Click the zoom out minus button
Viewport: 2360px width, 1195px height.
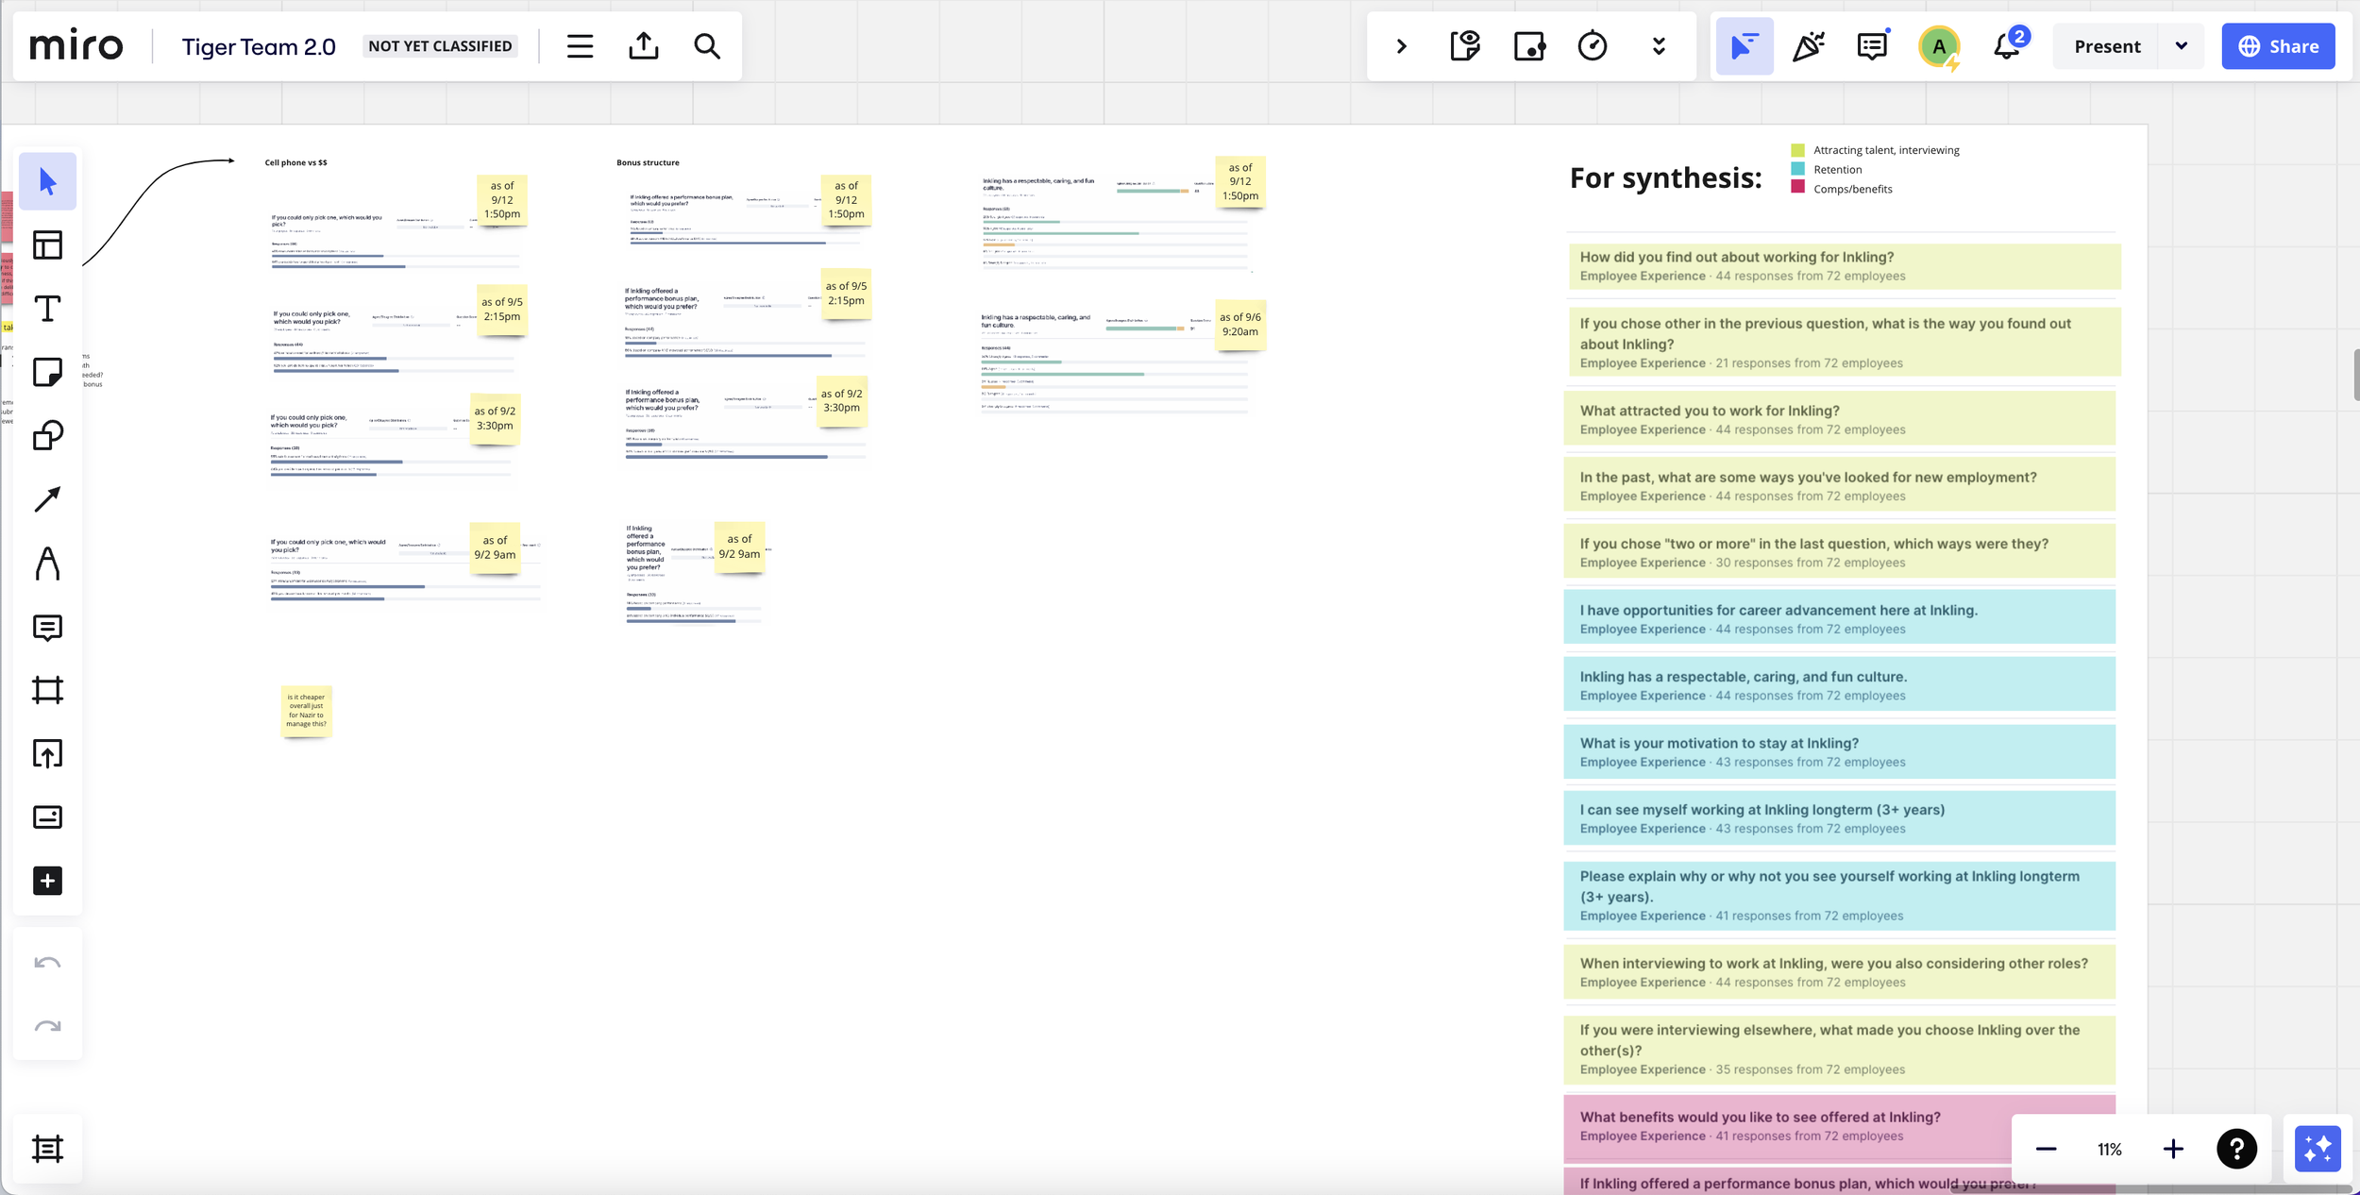coord(2046,1149)
